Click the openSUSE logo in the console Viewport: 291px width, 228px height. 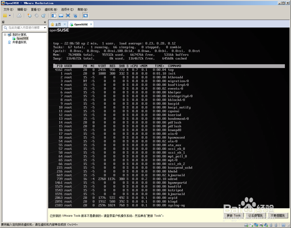59,30
